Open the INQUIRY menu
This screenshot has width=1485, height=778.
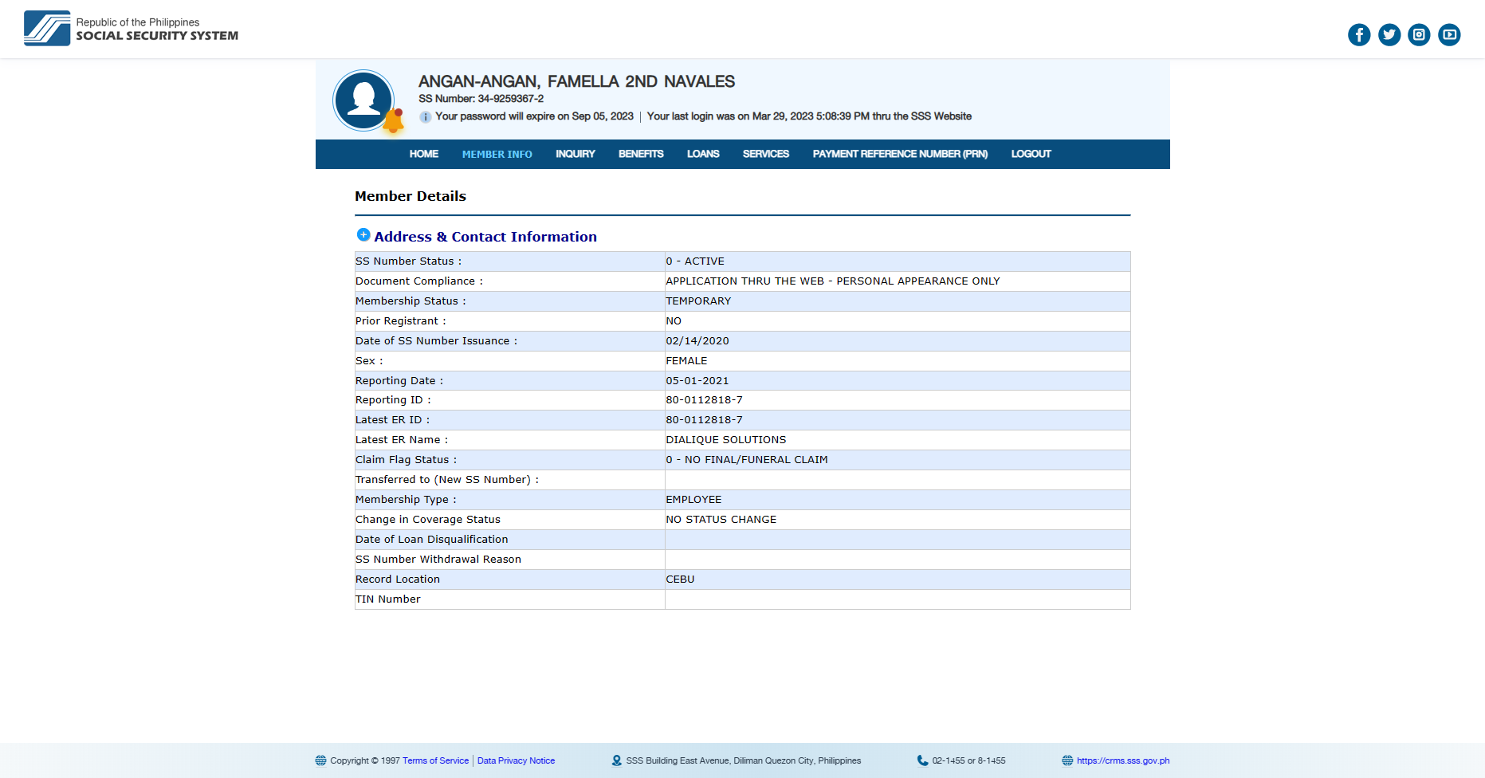575,155
